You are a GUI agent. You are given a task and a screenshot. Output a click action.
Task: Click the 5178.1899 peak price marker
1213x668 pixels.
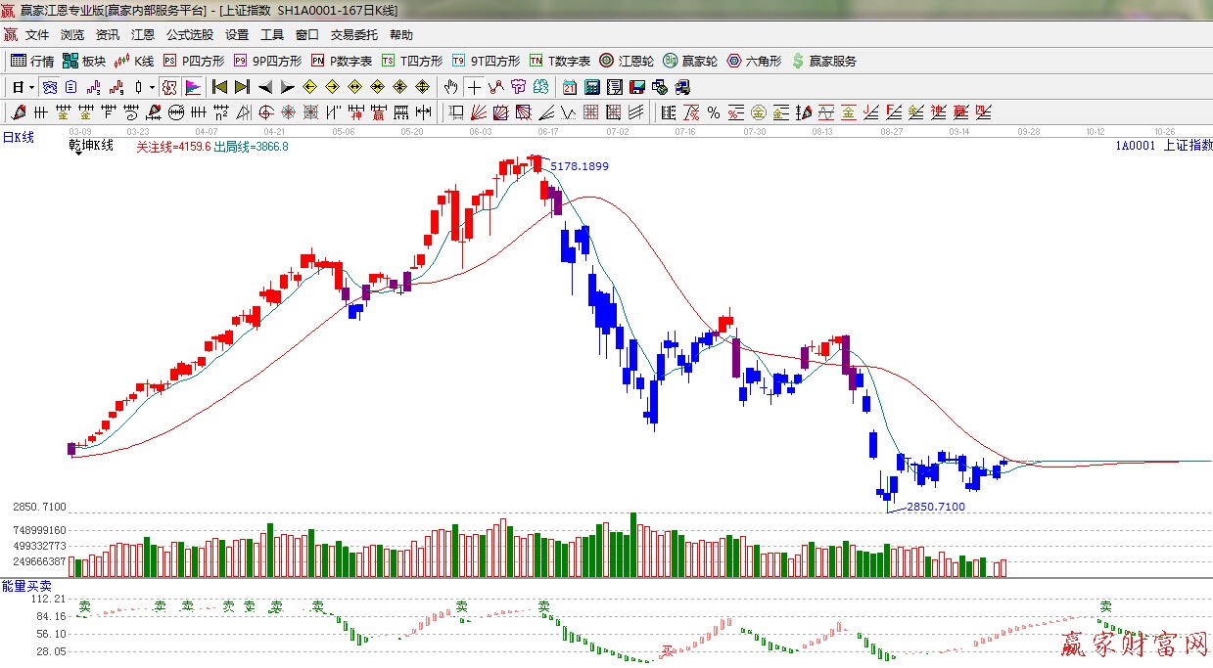pos(579,166)
